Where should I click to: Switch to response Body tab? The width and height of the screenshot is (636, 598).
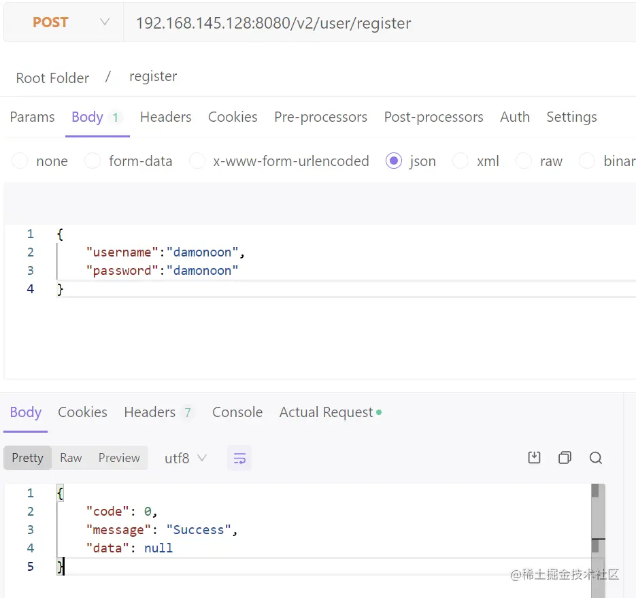click(x=26, y=412)
